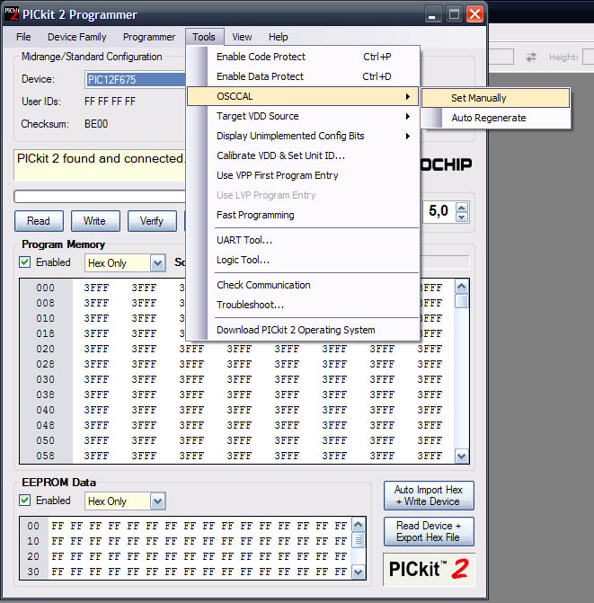
Task: Toggle Use VPP First Program Entry
Action: 303,175
